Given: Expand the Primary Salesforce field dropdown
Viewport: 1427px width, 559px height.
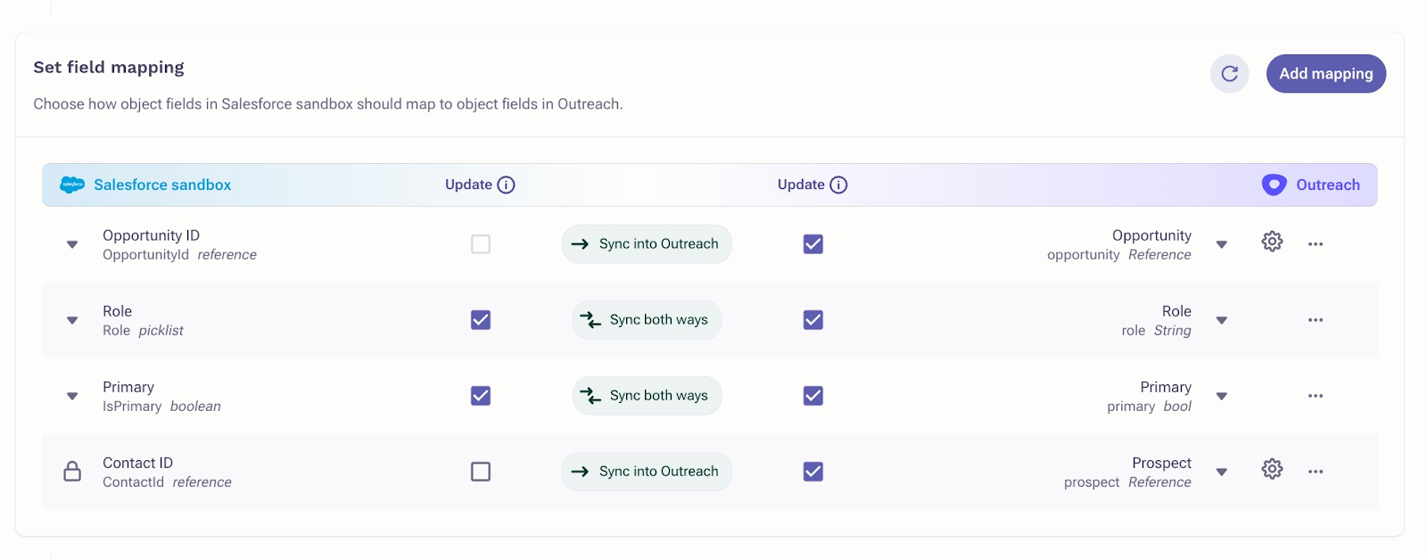Looking at the screenshot, I should point(72,396).
